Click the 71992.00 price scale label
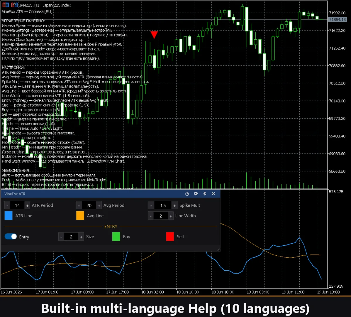351x317 pixels. point(337,13)
